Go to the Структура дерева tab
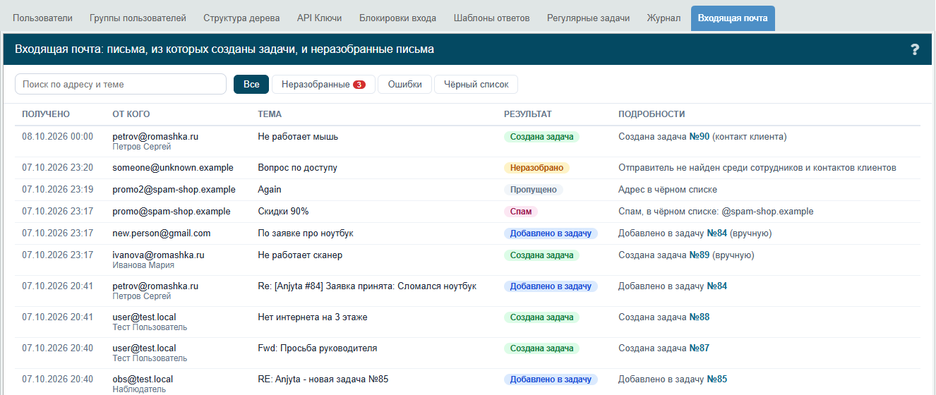Image resolution: width=936 pixels, height=395 pixels. [241, 18]
